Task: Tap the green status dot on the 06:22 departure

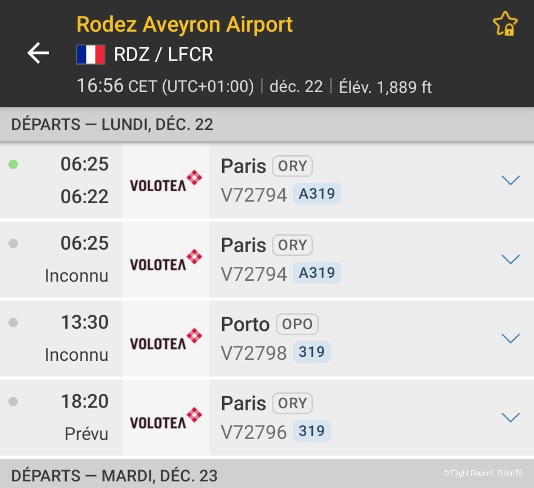Action: pyautogui.click(x=13, y=165)
